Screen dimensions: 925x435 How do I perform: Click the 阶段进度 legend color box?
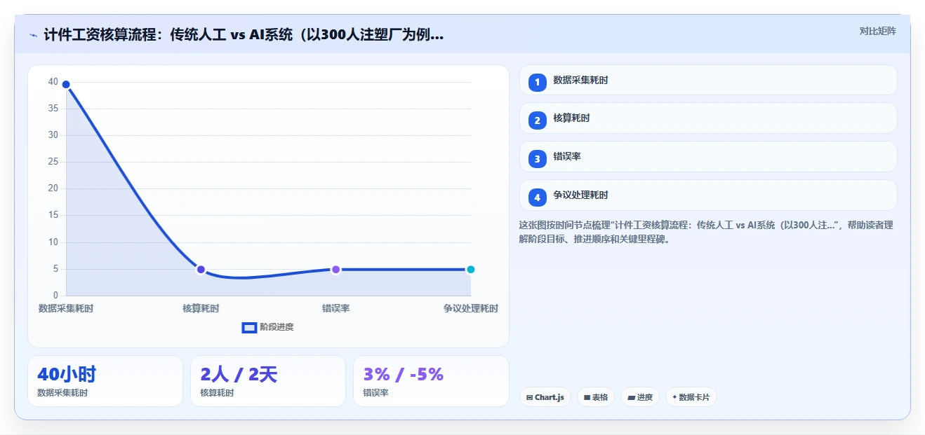[x=249, y=327]
